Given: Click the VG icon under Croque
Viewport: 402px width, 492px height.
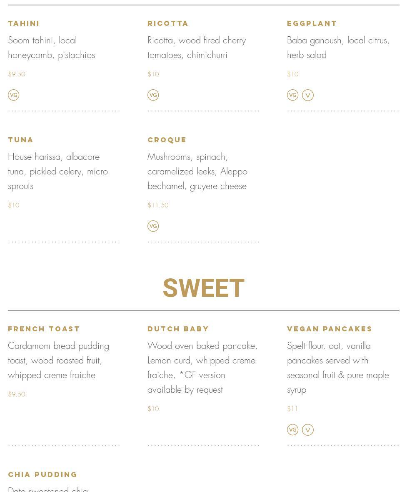Looking at the screenshot, I should (x=153, y=226).
